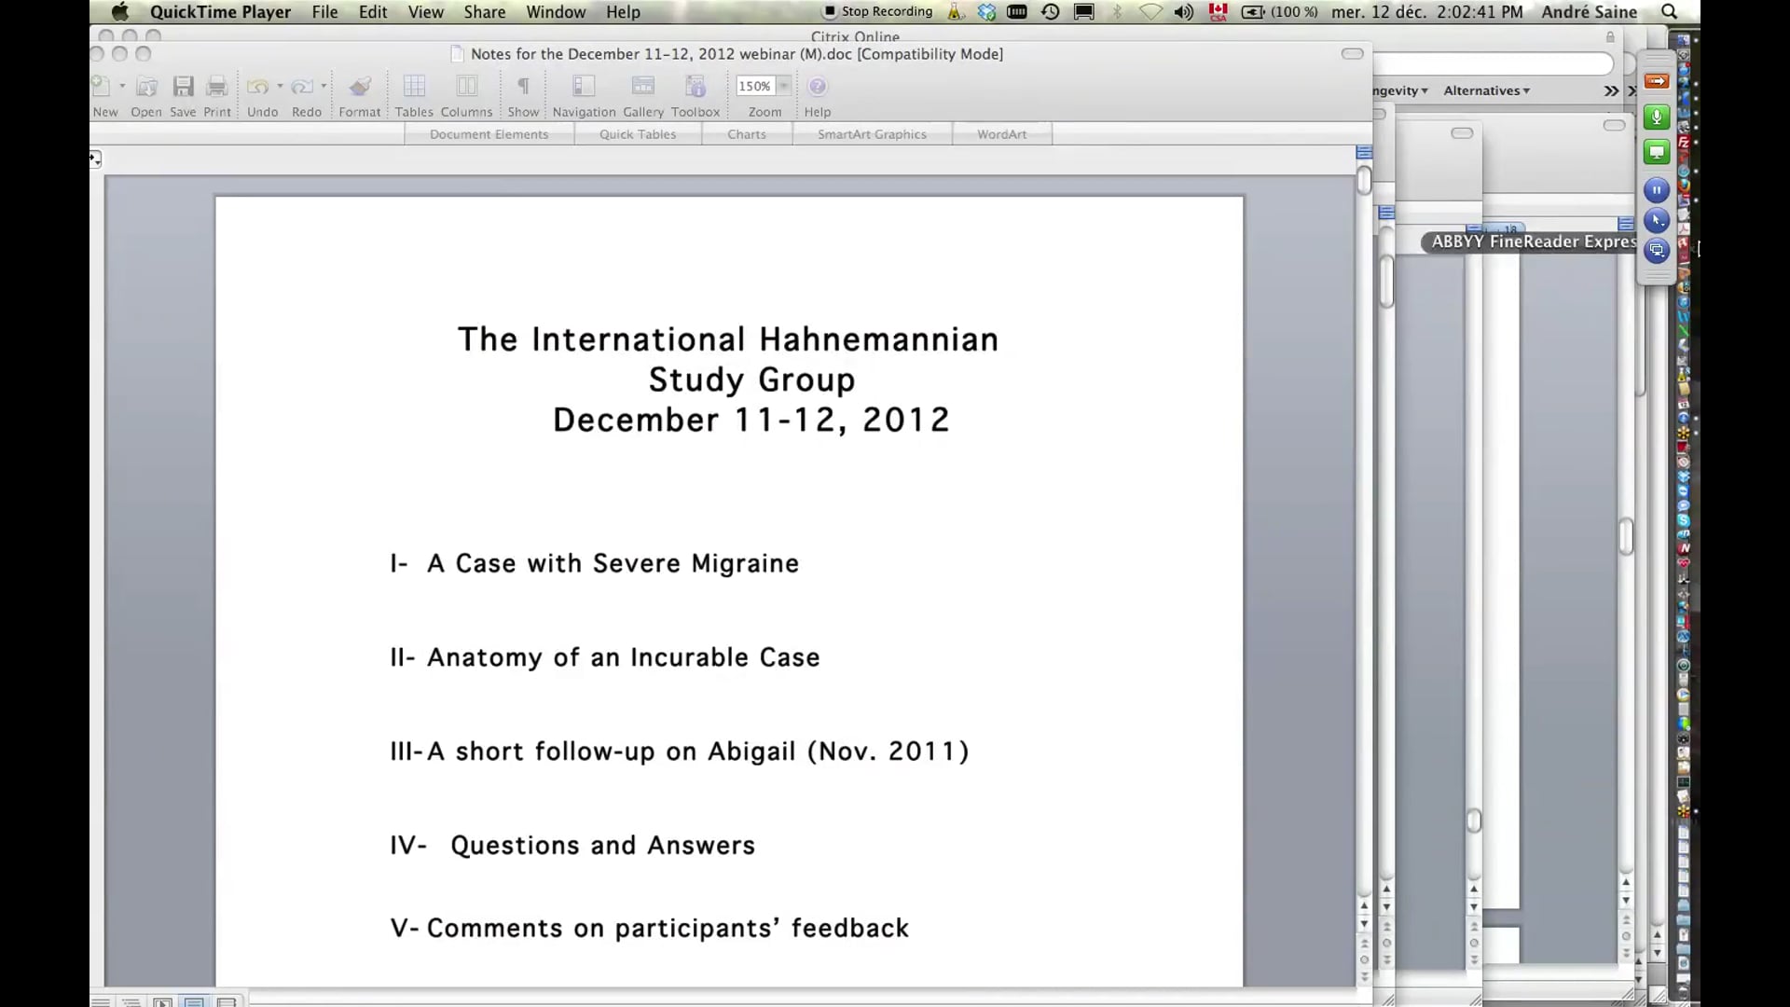1790x1007 pixels.
Task: Pause the presentation with the blue pause button
Action: coord(1657,190)
